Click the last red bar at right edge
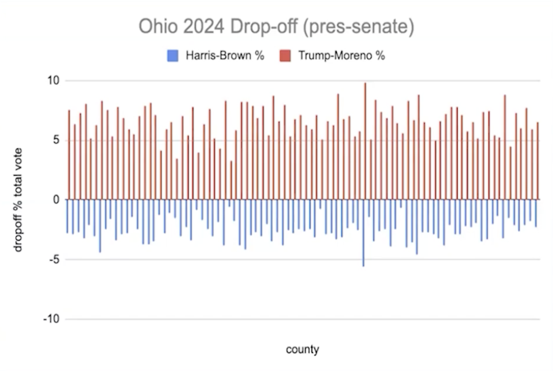553x371 pixels. point(538,161)
